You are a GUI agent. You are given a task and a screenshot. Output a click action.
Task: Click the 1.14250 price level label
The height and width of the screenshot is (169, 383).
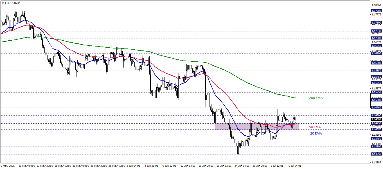click(x=376, y=123)
